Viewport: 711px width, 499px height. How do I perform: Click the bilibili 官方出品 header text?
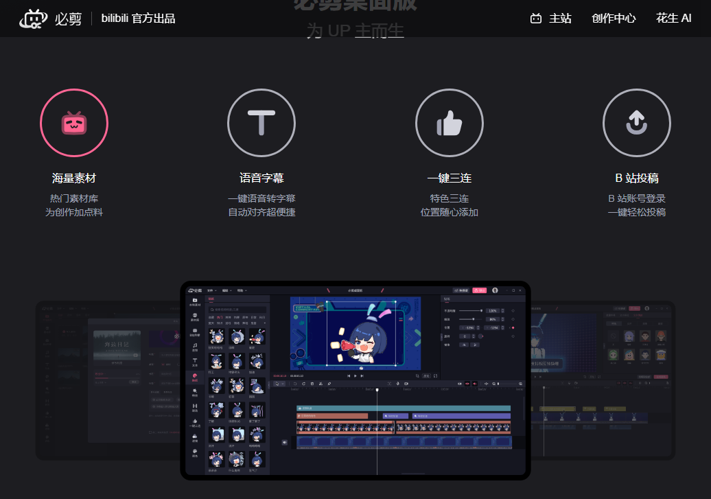tap(139, 19)
